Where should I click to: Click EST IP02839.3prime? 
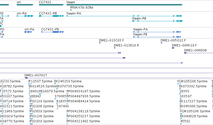(x=42, y=111)
